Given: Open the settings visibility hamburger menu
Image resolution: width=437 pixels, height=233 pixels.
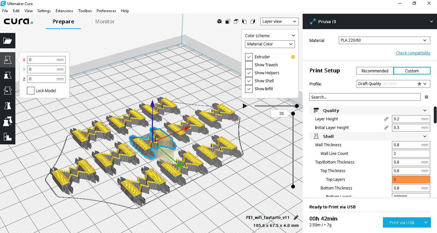Looking at the screenshot, I should click(426, 97).
